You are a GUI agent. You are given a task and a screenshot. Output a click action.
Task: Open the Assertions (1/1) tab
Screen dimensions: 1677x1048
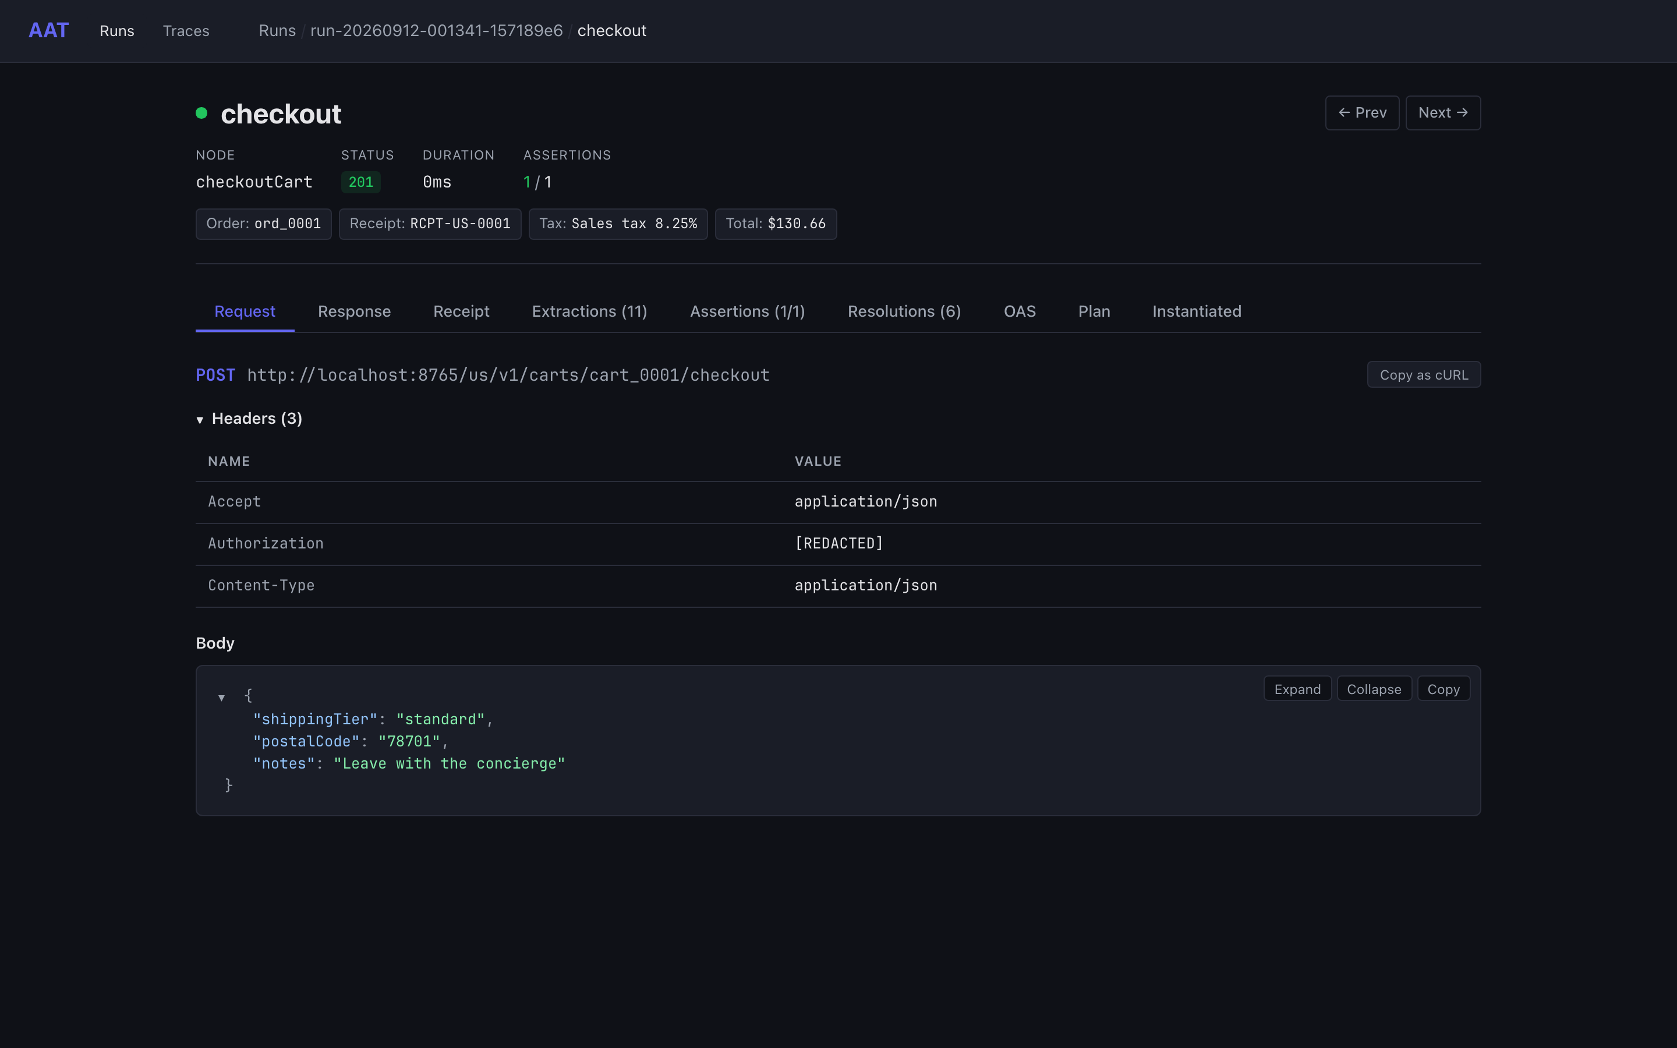click(x=747, y=312)
